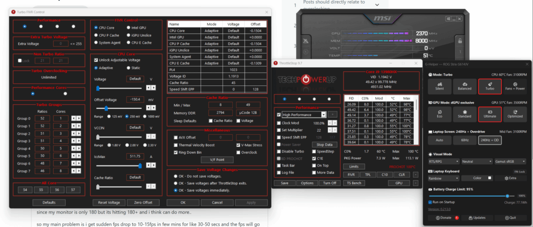Toggle C1E checkbox in ThrottleStop

[314, 158]
